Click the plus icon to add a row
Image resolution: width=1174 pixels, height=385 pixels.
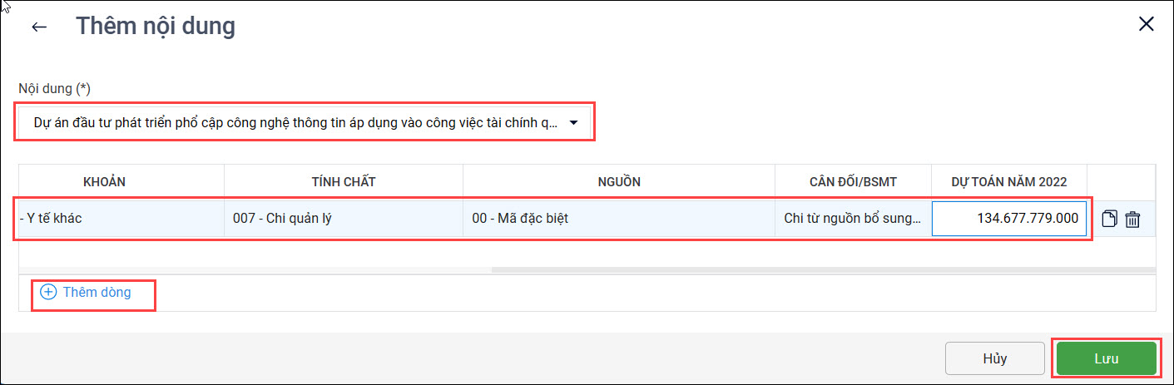pyautogui.click(x=48, y=292)
